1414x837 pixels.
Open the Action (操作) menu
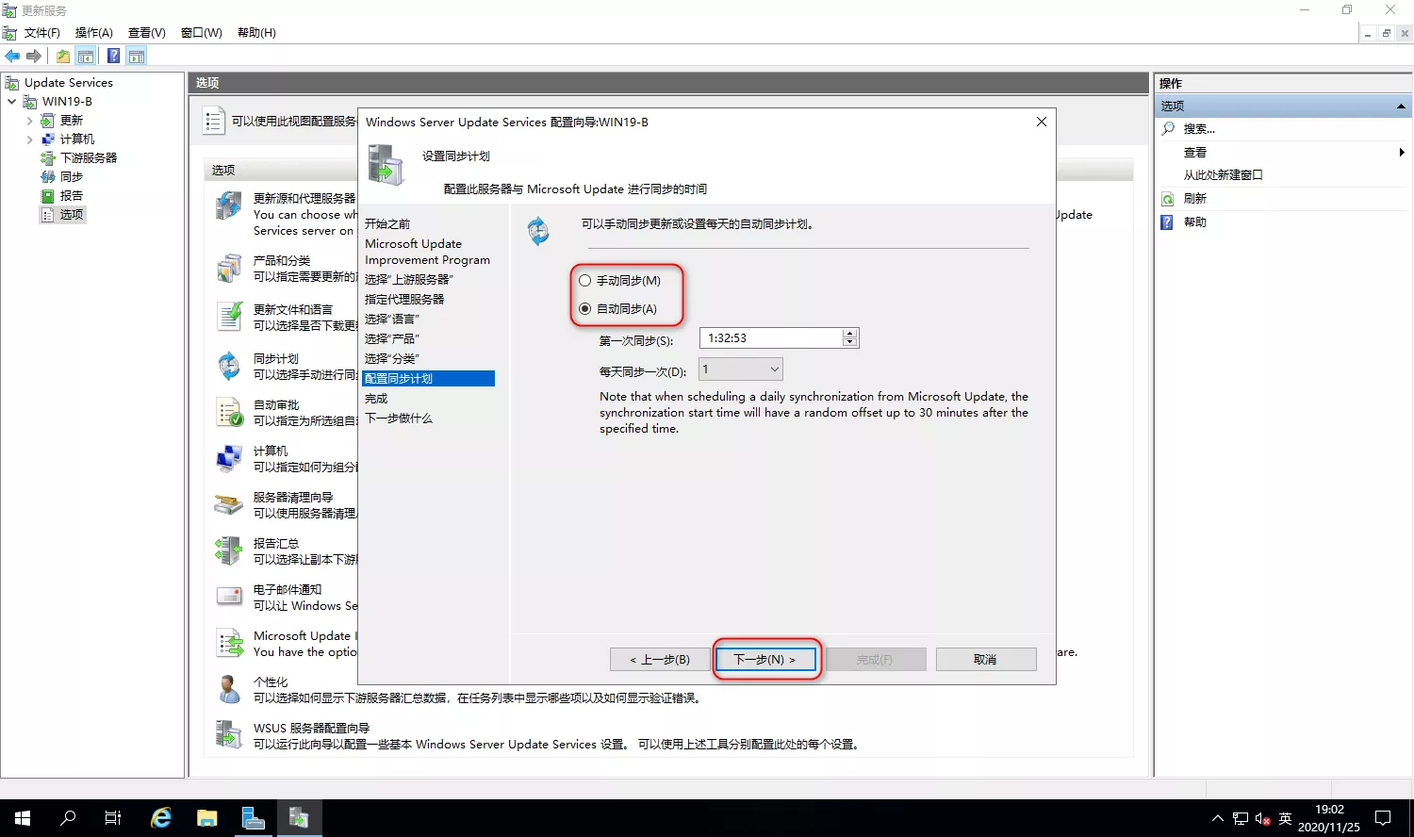(93, 33)
